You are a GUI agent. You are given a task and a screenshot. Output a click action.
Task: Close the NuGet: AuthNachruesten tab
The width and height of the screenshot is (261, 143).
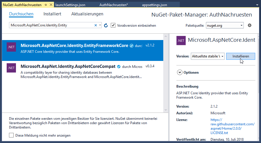click(x=51, y=5)
